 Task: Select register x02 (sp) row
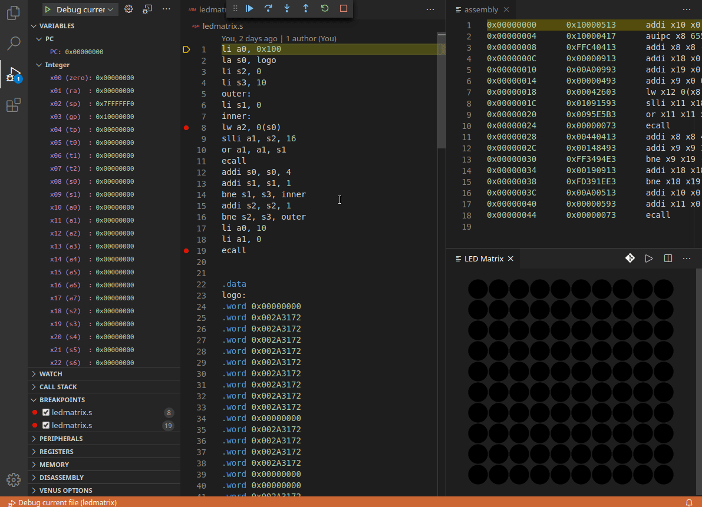tap(104, 104)
